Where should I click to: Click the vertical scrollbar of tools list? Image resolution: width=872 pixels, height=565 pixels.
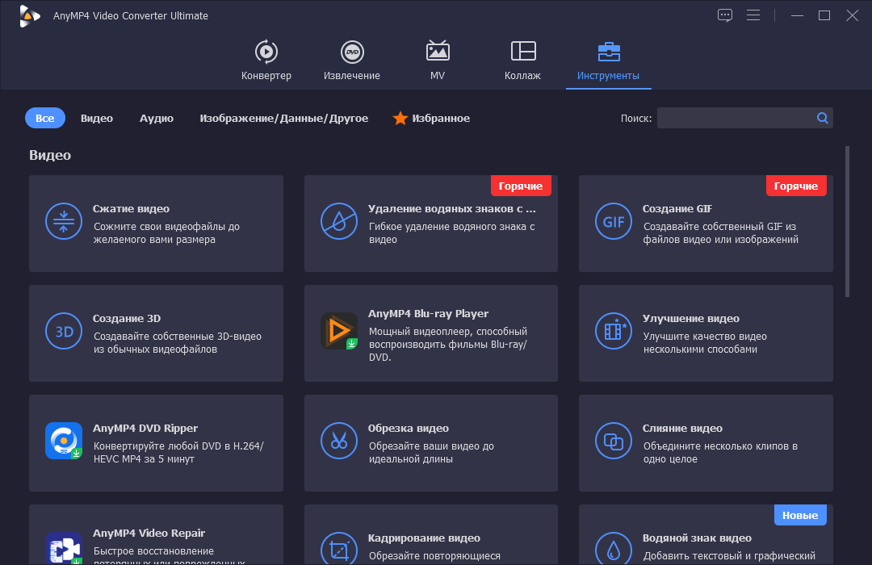[x=847, y=221]
